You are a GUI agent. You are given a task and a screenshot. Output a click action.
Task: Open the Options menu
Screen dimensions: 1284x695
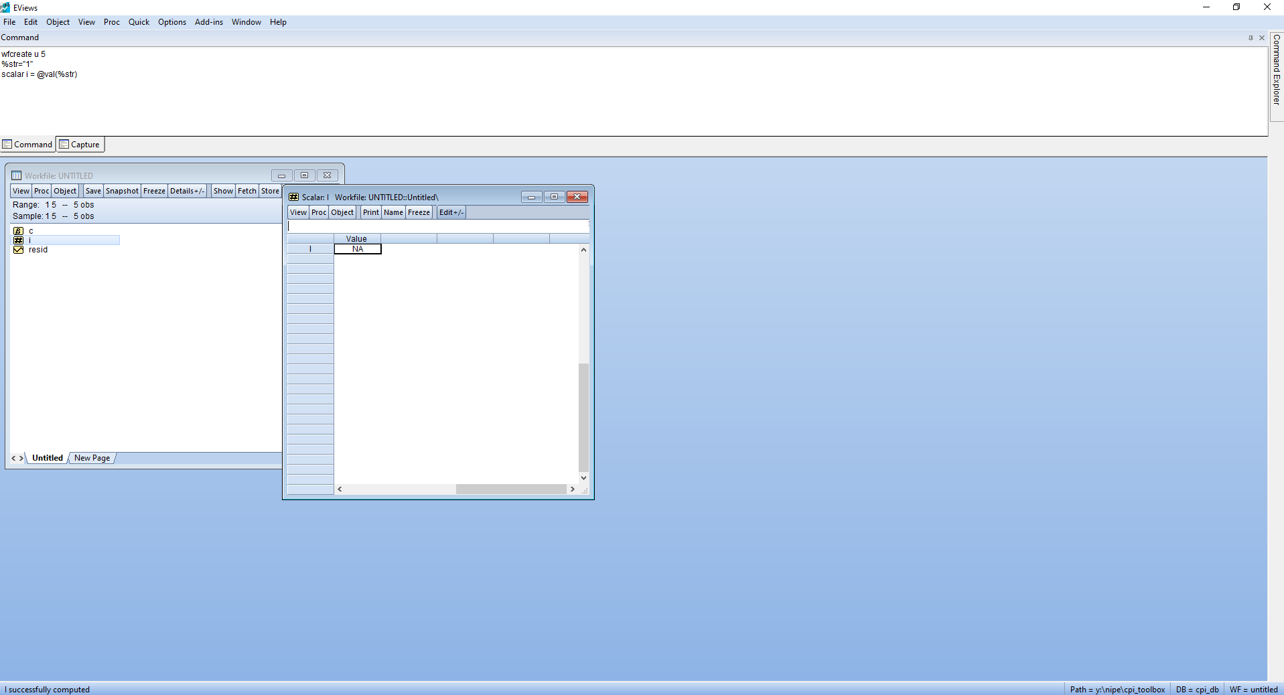click(x=172, y=22)
